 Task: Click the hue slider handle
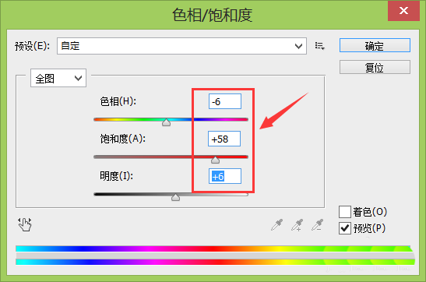coord(166,122)
